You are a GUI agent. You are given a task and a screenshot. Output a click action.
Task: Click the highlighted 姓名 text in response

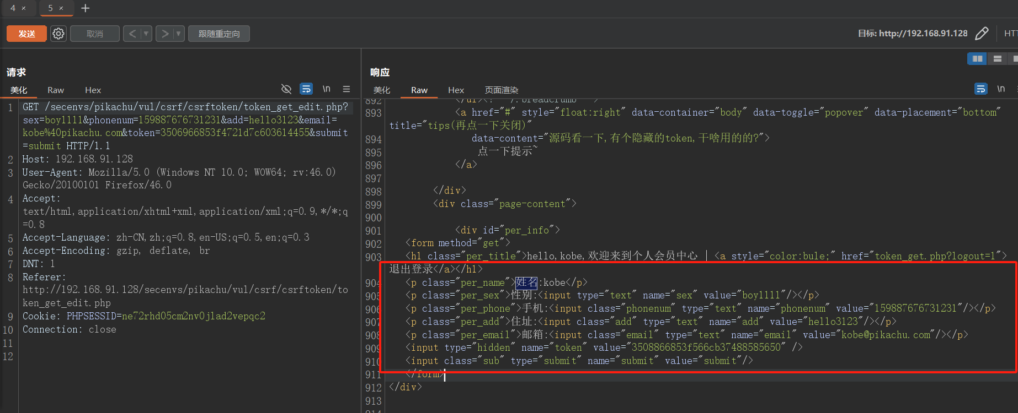tap(526, 282)
